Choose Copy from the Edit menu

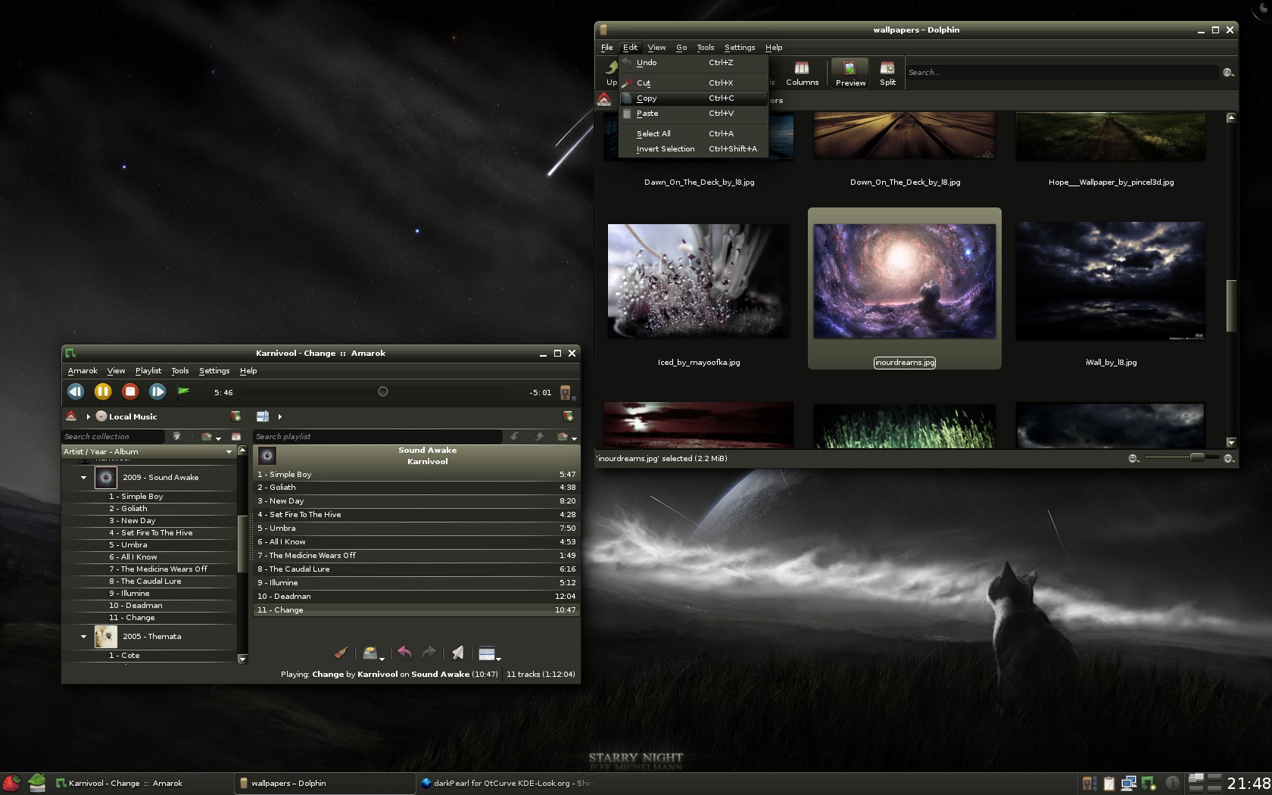(694, 98)
